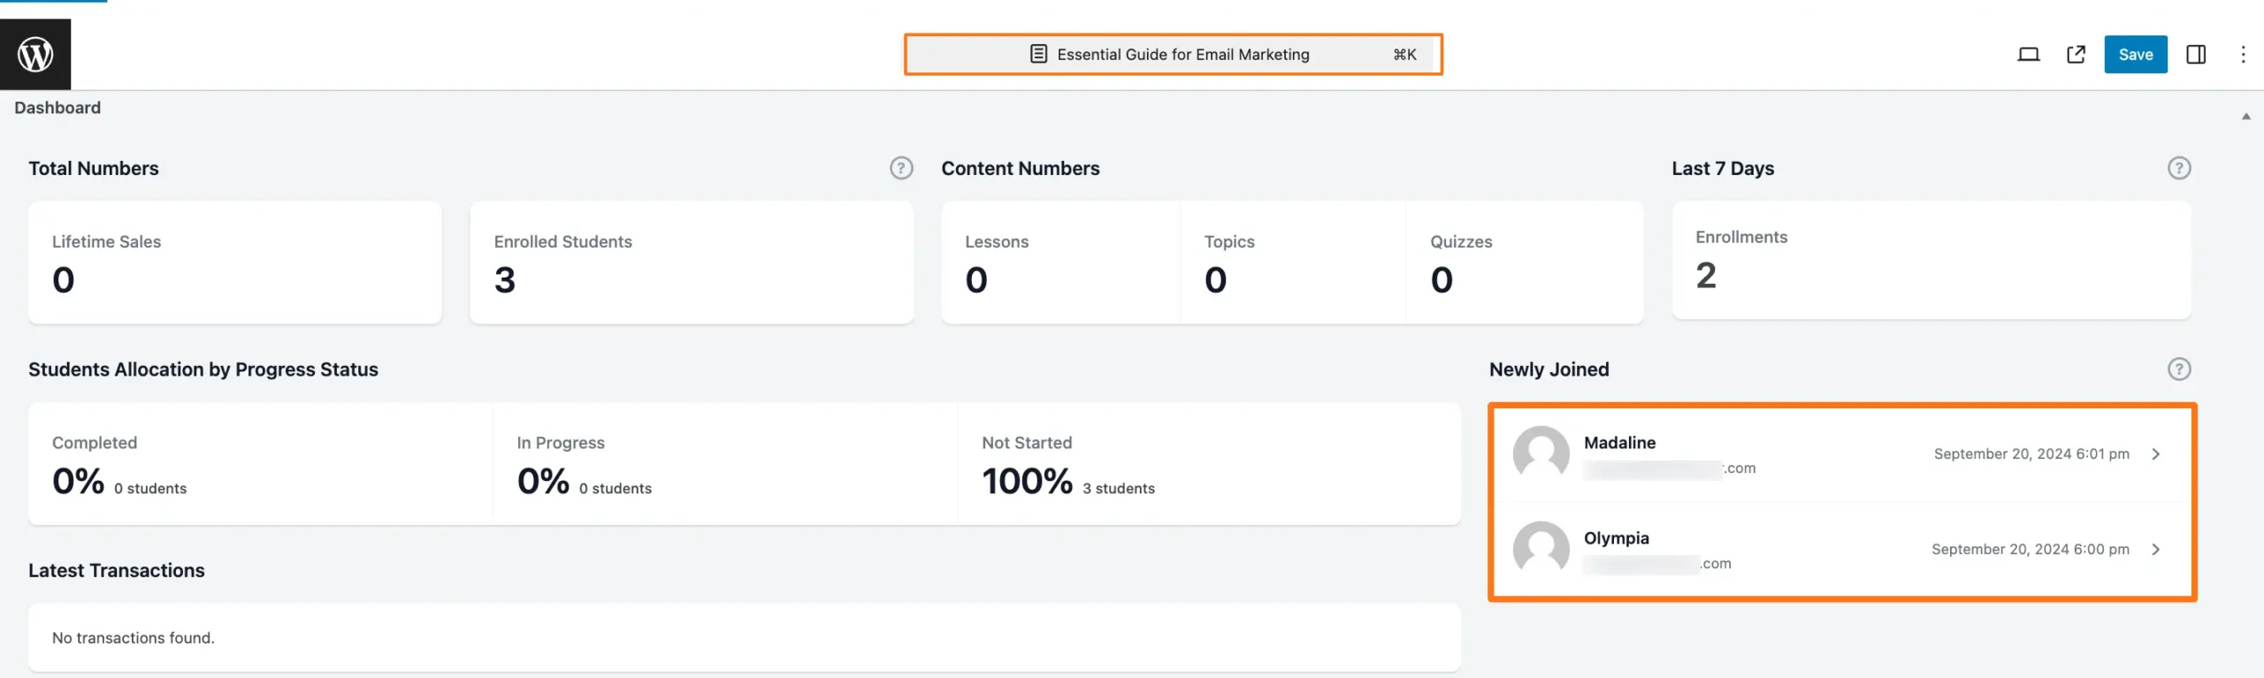Image resolution: width=2264 pixels, height=678 pixels.
Task: Click the document icon in the title bar
Action: (x=1038, y=55)
